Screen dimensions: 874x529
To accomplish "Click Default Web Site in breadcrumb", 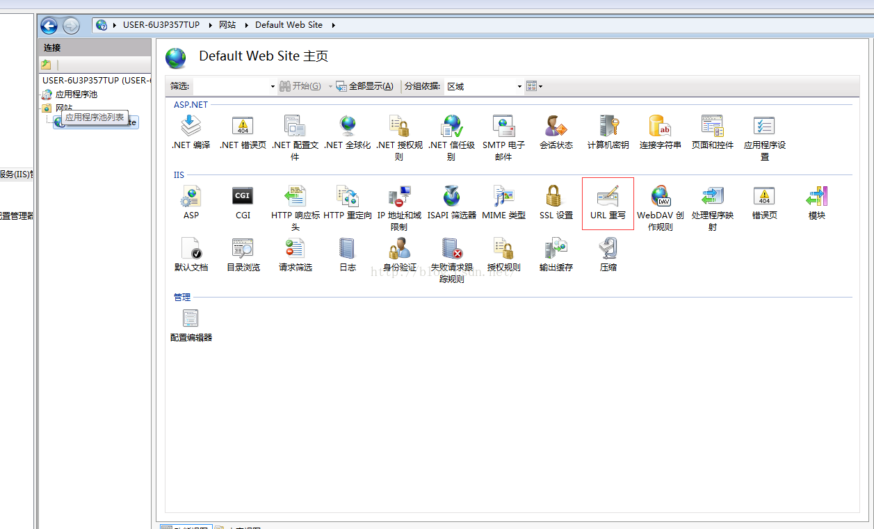I will pyautogui.click(x=289, y=24).
